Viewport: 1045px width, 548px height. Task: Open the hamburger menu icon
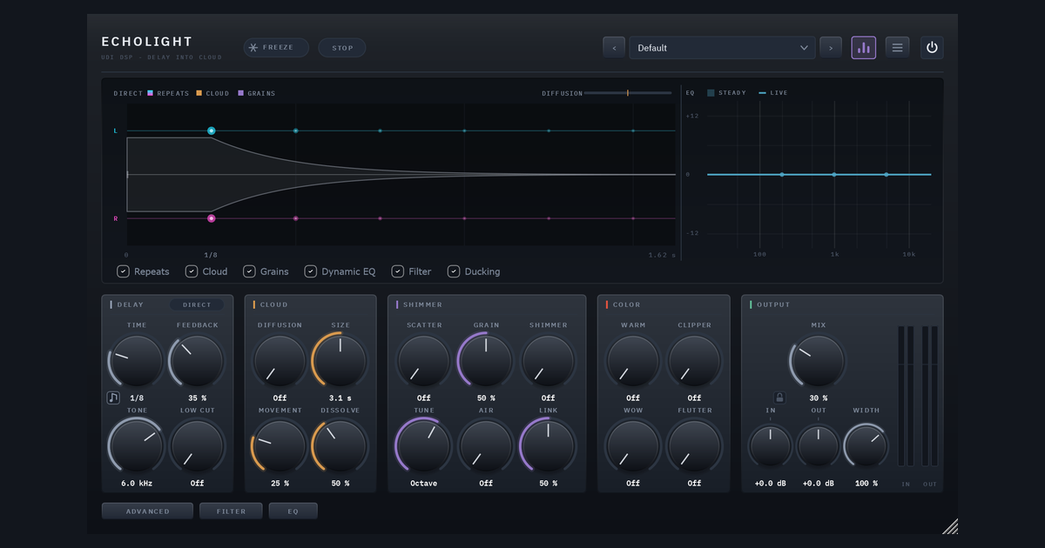(x=898, y=48)
